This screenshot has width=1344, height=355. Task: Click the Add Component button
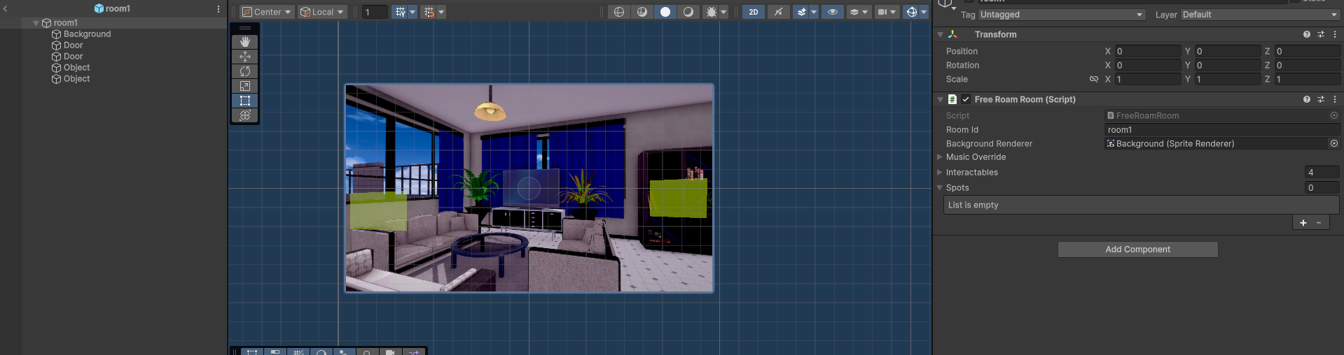click(1137, 249)
